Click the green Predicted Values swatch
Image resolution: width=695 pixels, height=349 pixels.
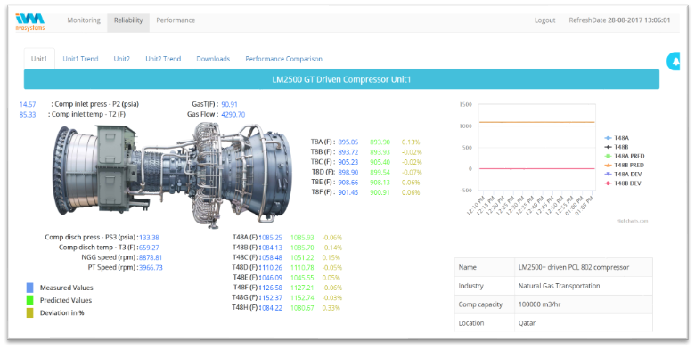coord(29,300)
